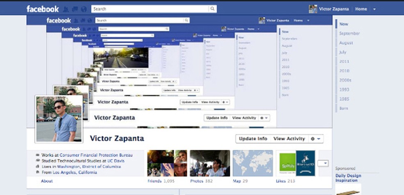The height and width of the screenshot is (195, 404).
Task: Click the Map 29 label
Action: click(240, 181)
